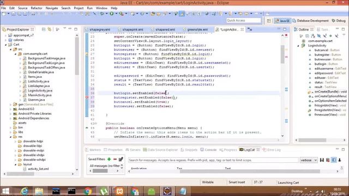Image resolution: width=349 pixels, height=196 pixels.
Task: Switch to shapepink.xml editor tab
Action: (133, 29)
